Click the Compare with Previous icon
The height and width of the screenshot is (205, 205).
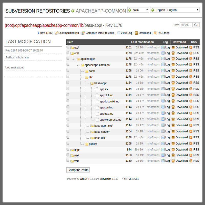[83, 33]
